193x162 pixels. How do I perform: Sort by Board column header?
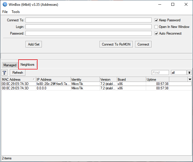tap(131, 80)
